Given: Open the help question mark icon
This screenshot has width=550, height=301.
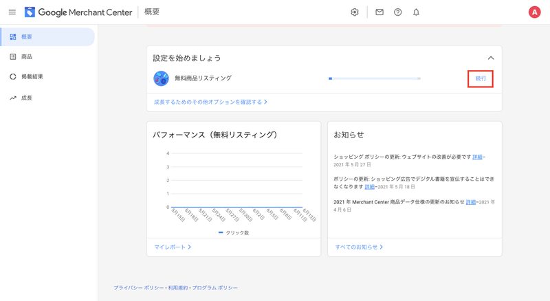Looking at the screenshot, I should click(398, 12).
